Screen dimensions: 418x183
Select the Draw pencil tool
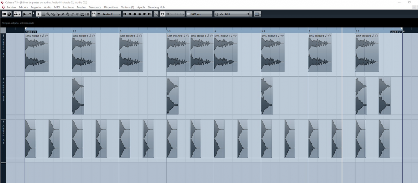pyautogui.click(x=72, y=14)
